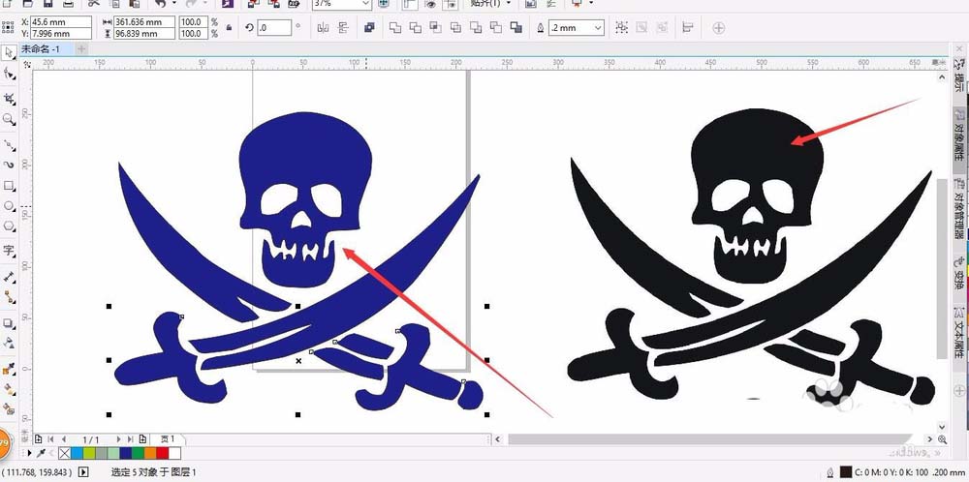Select the Interactive Fill tool
The height and width of the screenshot is (482, 969).
[10, 389]
